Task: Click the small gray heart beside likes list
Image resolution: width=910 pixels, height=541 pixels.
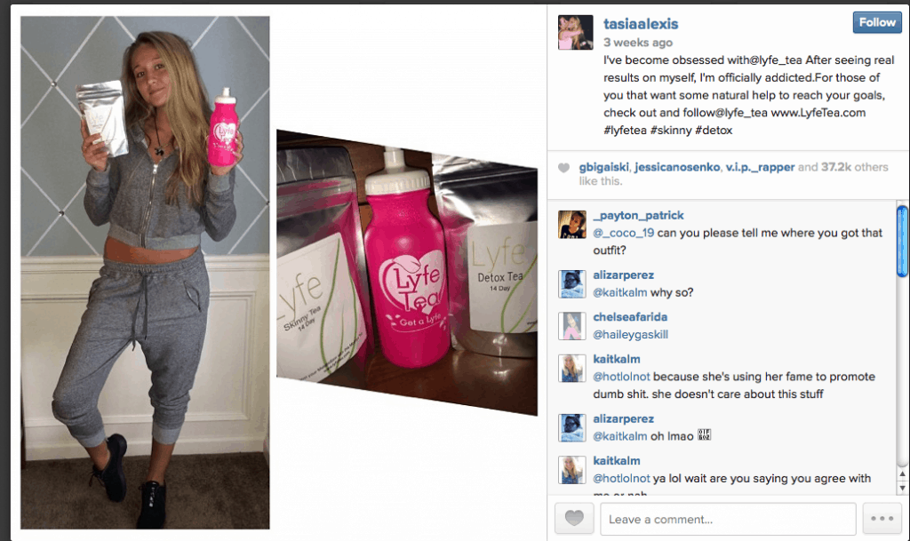Action: tap(563, 168)
